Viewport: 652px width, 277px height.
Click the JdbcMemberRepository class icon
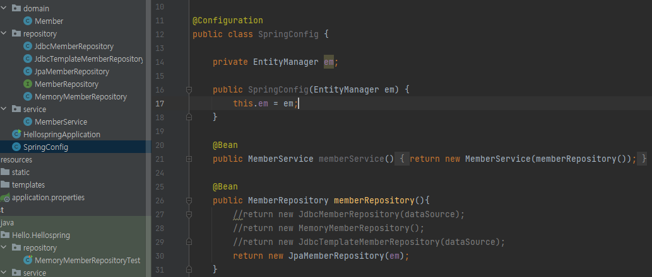coord(28,47)
